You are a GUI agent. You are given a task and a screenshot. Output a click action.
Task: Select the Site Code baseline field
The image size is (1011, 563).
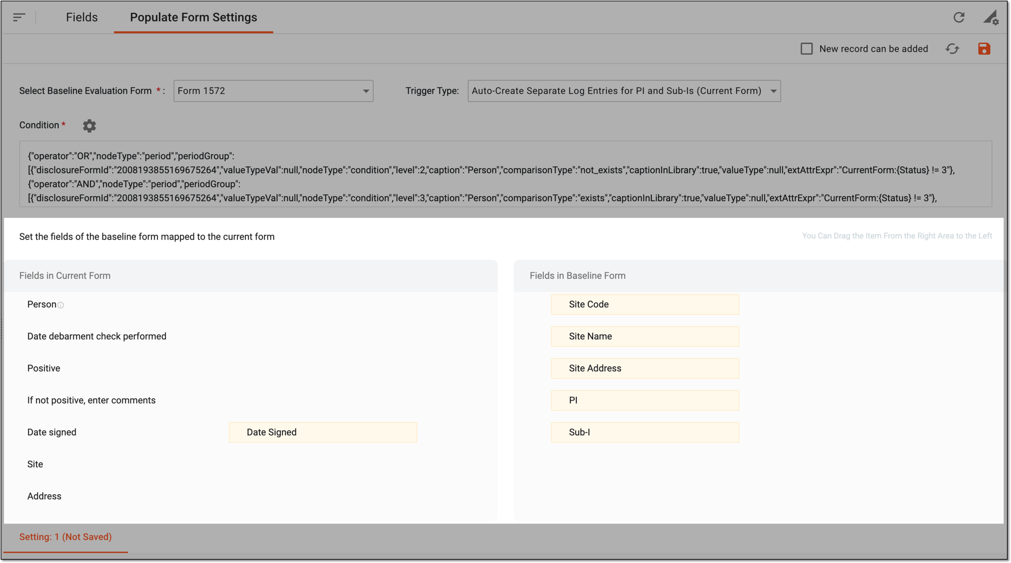645,304
